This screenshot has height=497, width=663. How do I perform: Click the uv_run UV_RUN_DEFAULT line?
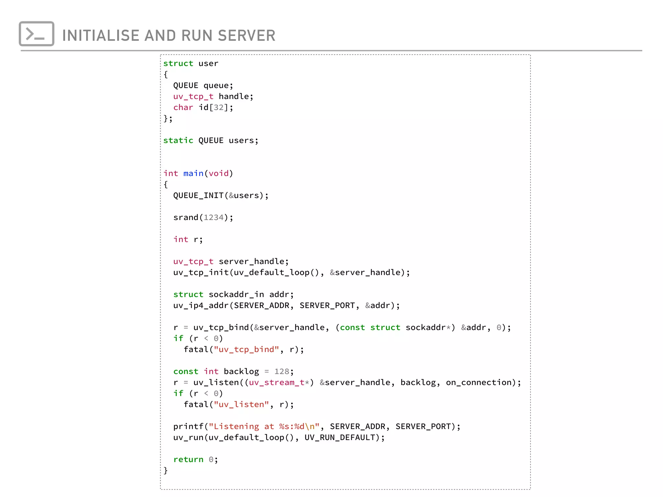tap(279, 437)
